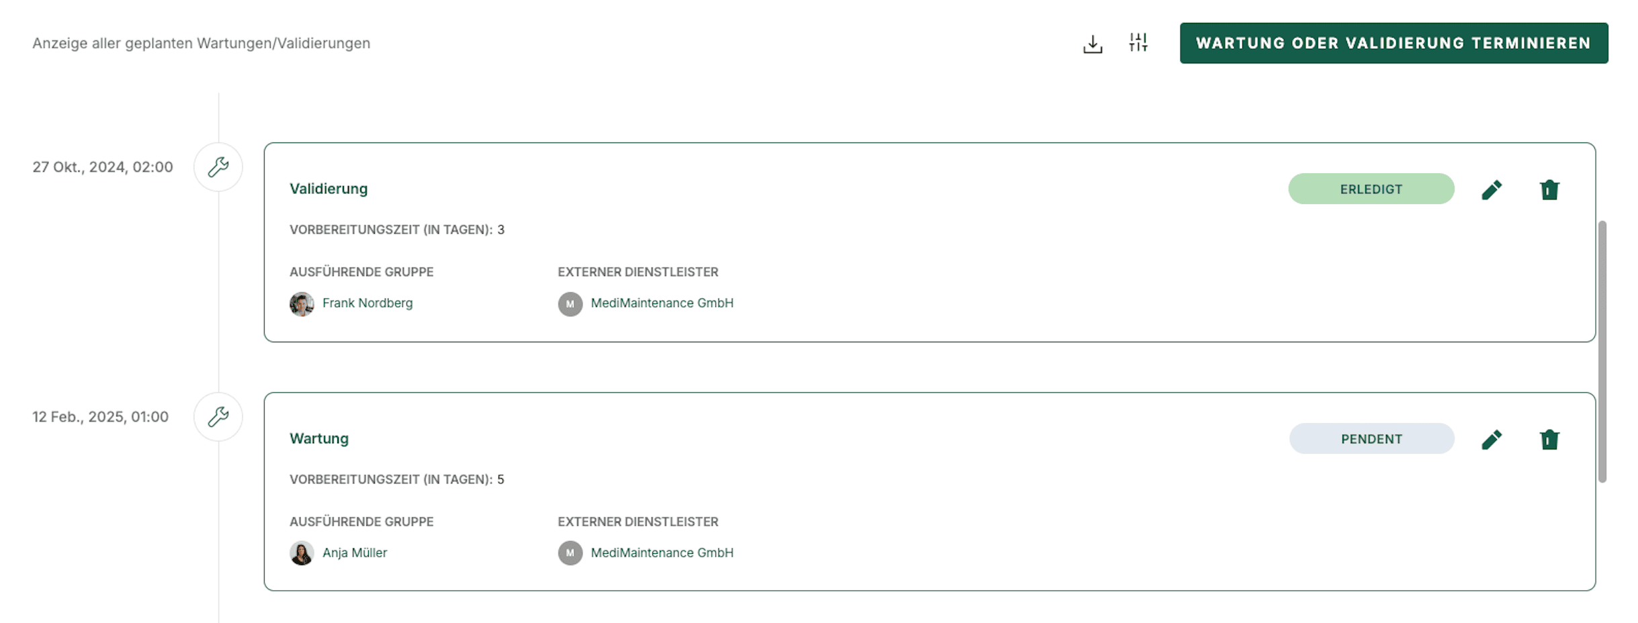Click the vertical scrollbar on the right
The height and width of the screenshot is (623, 1638).
[1602, 351]
